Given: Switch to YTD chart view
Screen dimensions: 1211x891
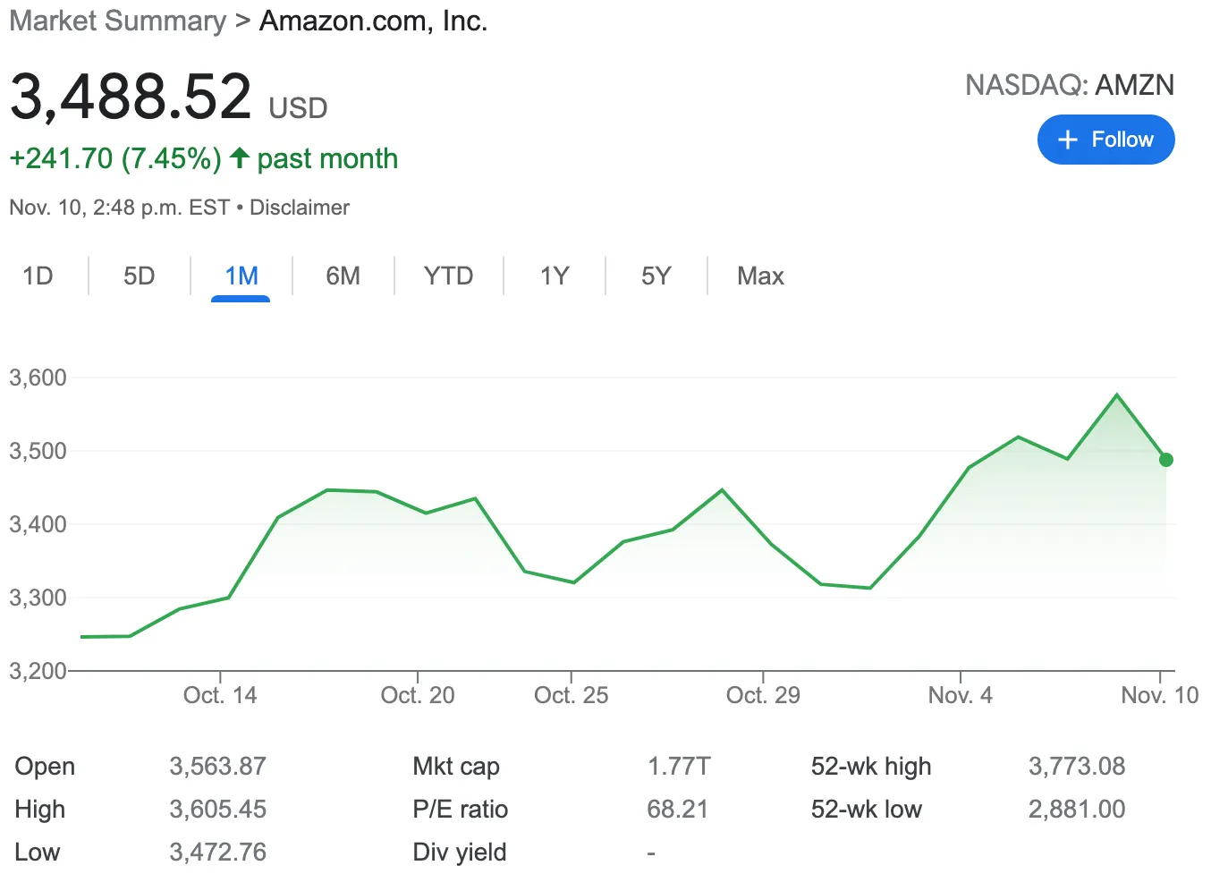Looking at the screenshot, I should click(448, 276).
